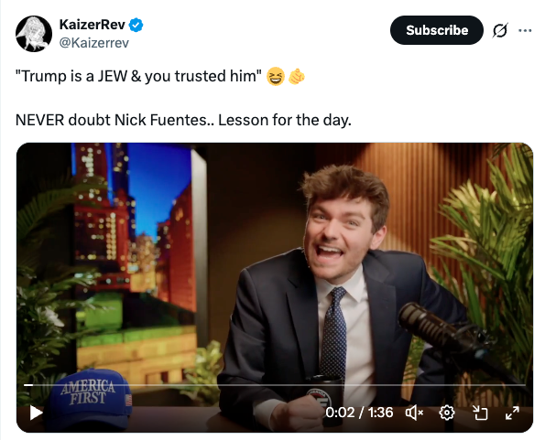Click the 0:02 / 1:36 time display
This screenshot has height=440, width=545.
tap(359, 413)
